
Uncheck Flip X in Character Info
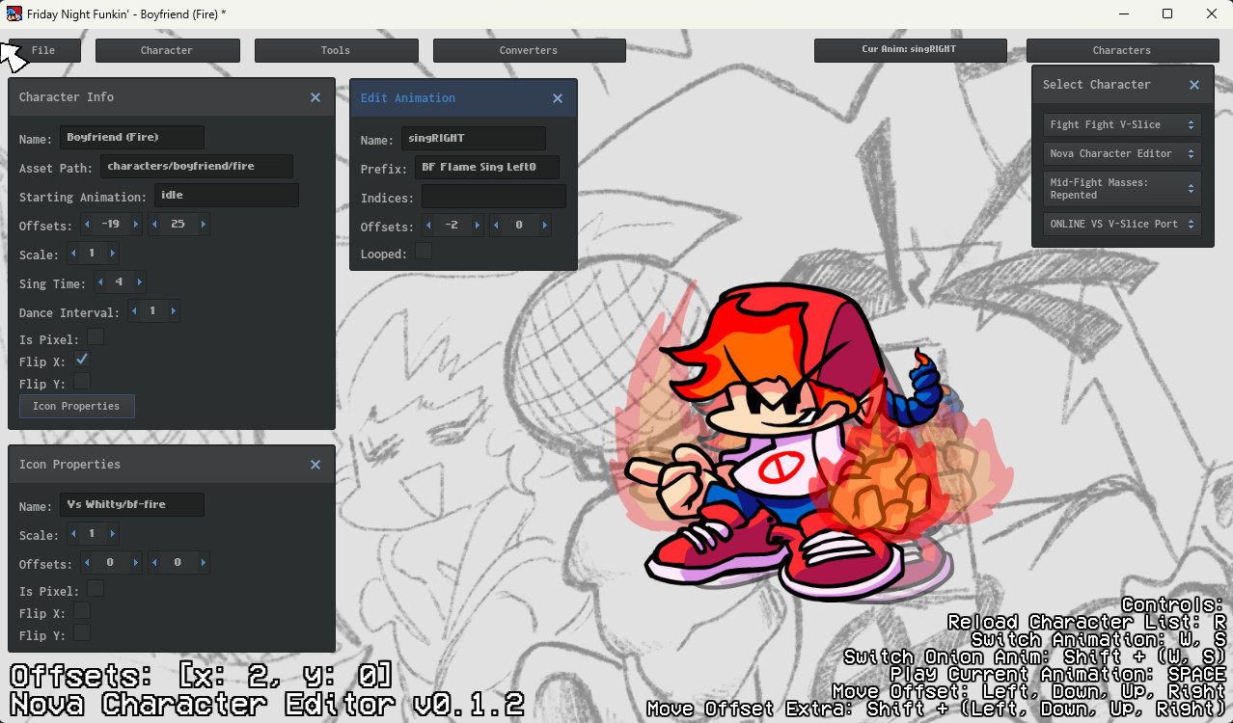click(82, 358)
